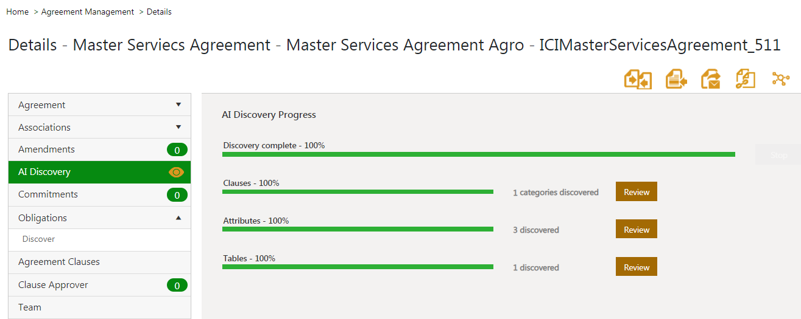Click the Amendments count badge
Screen dimensions: 801x319
[x=177, y=149]
